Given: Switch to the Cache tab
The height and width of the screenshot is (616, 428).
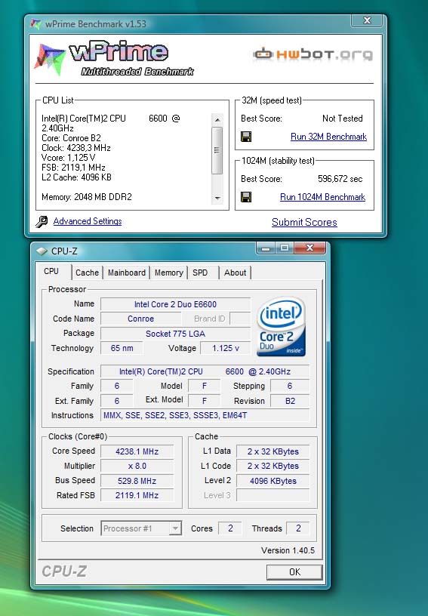Looking at the screenshot, I should tap(87, 273).
